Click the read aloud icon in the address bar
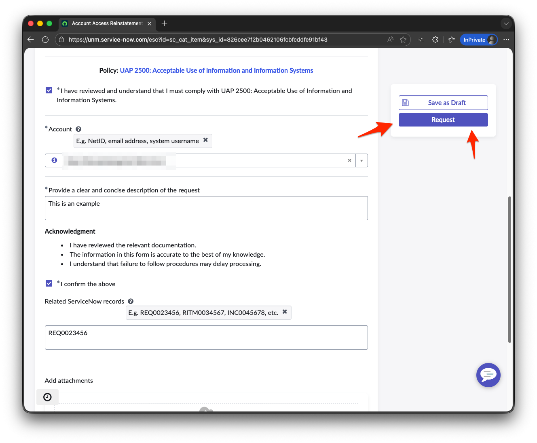The width and height of the screenshot is (537, 443). click(x=390, y=39)
